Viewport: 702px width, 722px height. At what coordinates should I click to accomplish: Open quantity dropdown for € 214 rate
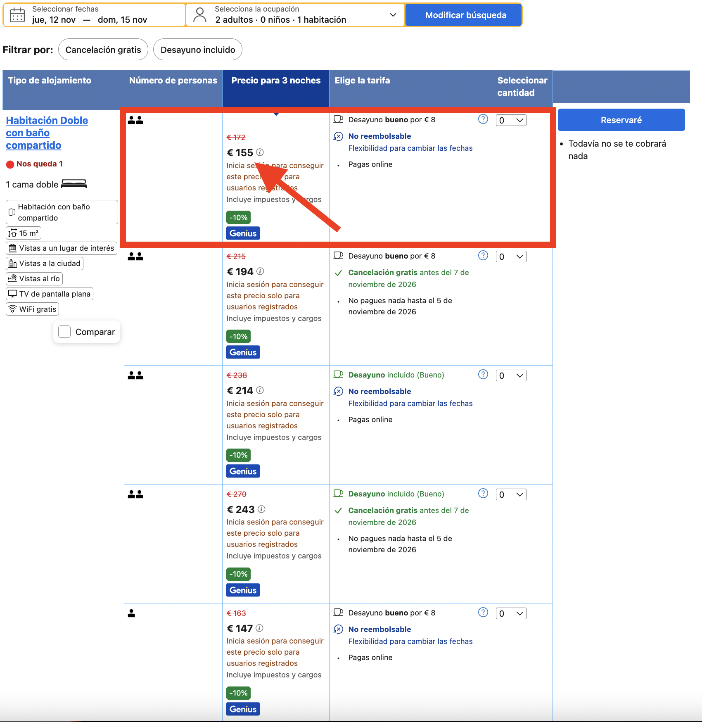511,375
